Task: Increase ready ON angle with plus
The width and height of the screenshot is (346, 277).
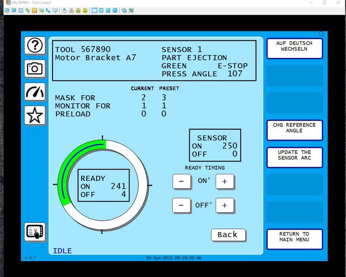Action: [224, 182]
